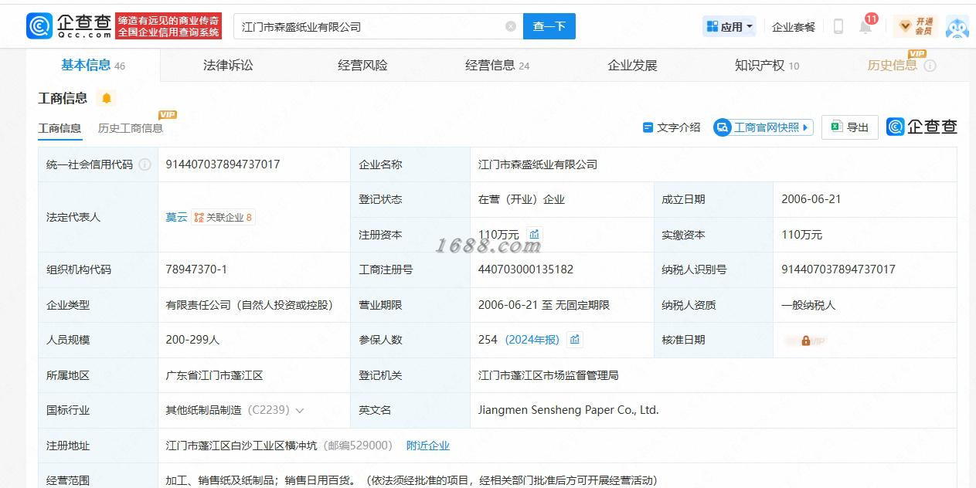Switch to the 企业发展 tab
This screenshot has height=488, width=976.
pyautogui.click(x=632, y=66)
